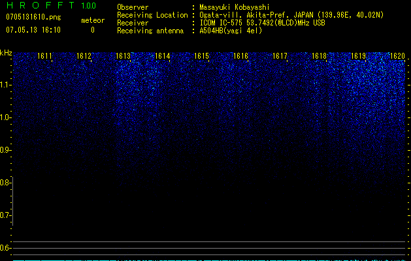Click the meteor count value 0

(93, 30)
